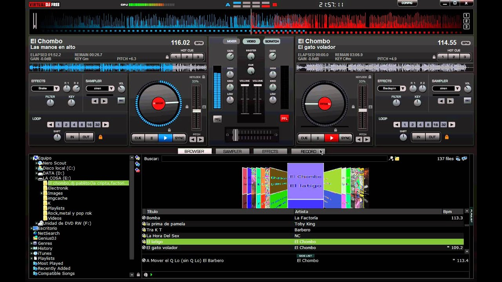
Task: Click the left deck CUE button
Action: [138, 138]
